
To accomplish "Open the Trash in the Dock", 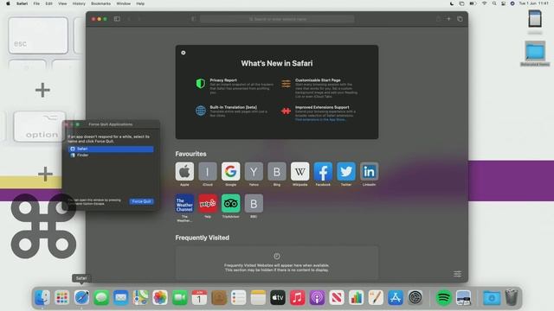I will point(512,297).
